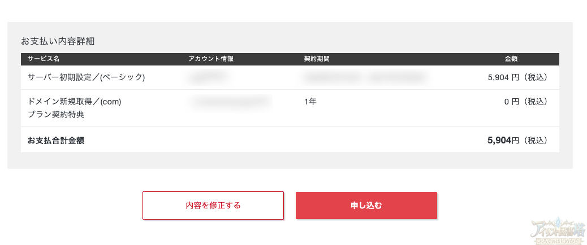Viewport: 587px width, 245px height.
Task: Click the お支払合計金額 label
Action: click(x=56, y=140)
